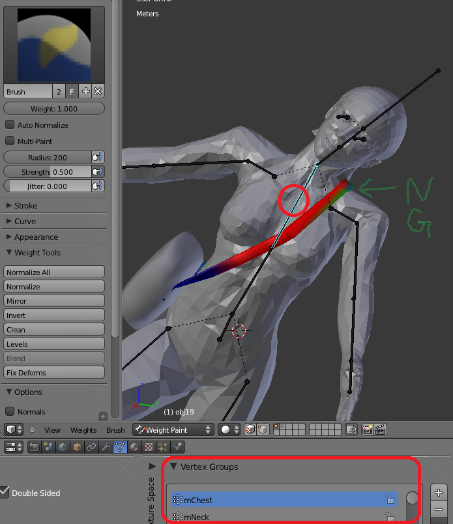Add a new brush with plus icon
The image size is (453, 524).
85,91
